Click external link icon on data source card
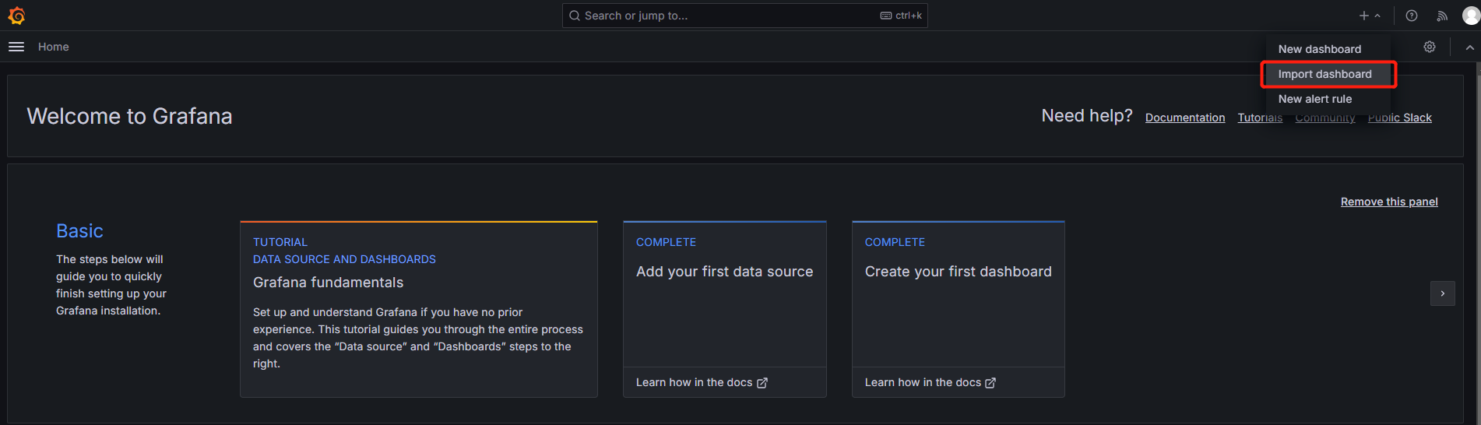The image size is (1481, 425). pyautogui.click(x=762, y=383)
